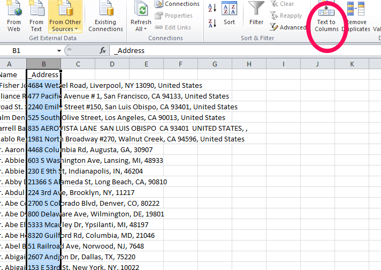Select column I header
Viewport: 381px width, 270px height.
283,64
